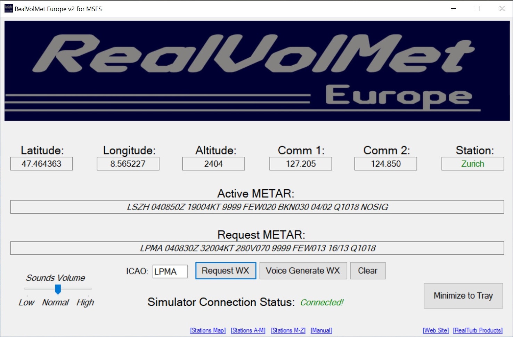This screenshot has height=337, width=513.
Task: Set Sounds Volume slider to Normal
Action: (57, 289)
